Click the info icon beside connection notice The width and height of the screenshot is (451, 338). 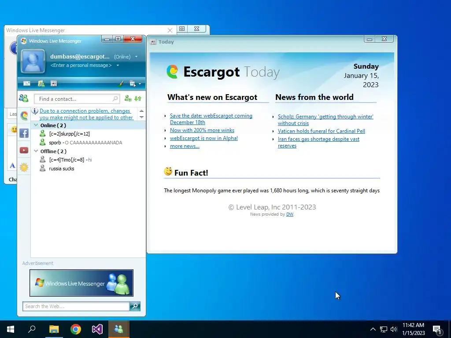pyautogui.click(x=35, y=111)
